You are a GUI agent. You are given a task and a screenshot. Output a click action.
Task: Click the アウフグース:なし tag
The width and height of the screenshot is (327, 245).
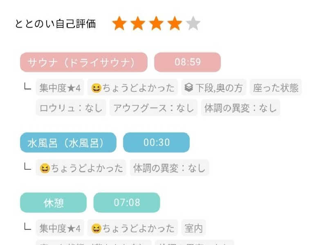[154, 108]
